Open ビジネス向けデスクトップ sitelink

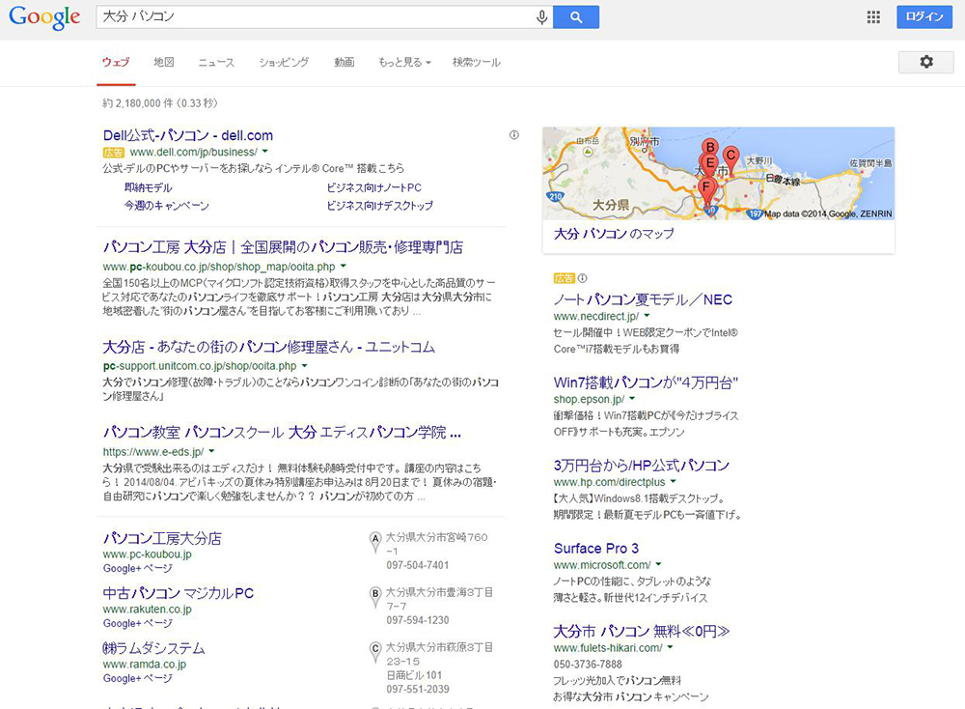[379, 205]
